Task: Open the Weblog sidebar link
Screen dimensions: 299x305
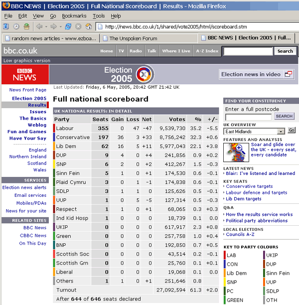Action: point(37,125)
